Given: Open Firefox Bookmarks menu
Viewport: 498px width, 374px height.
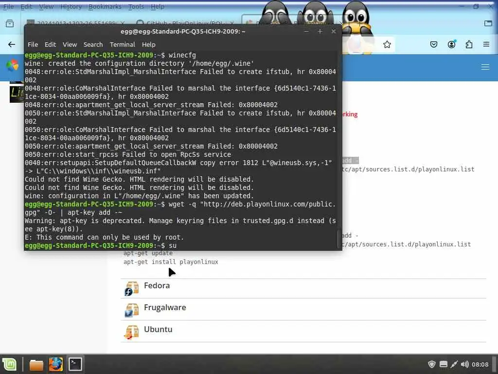Looking at the screenshot, I should [x=105, y=6].
